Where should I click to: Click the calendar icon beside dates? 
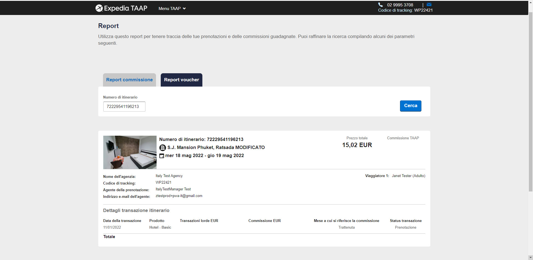pyautogui.click(x=162, y=156)
